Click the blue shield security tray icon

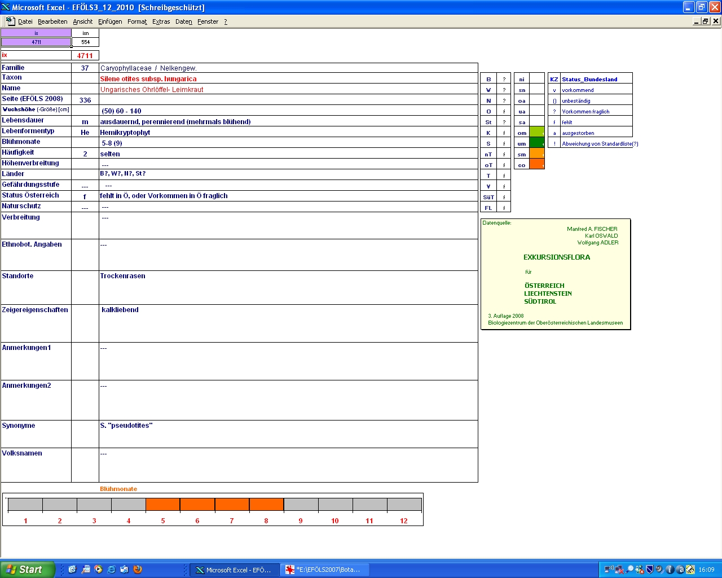click(649, 570)
